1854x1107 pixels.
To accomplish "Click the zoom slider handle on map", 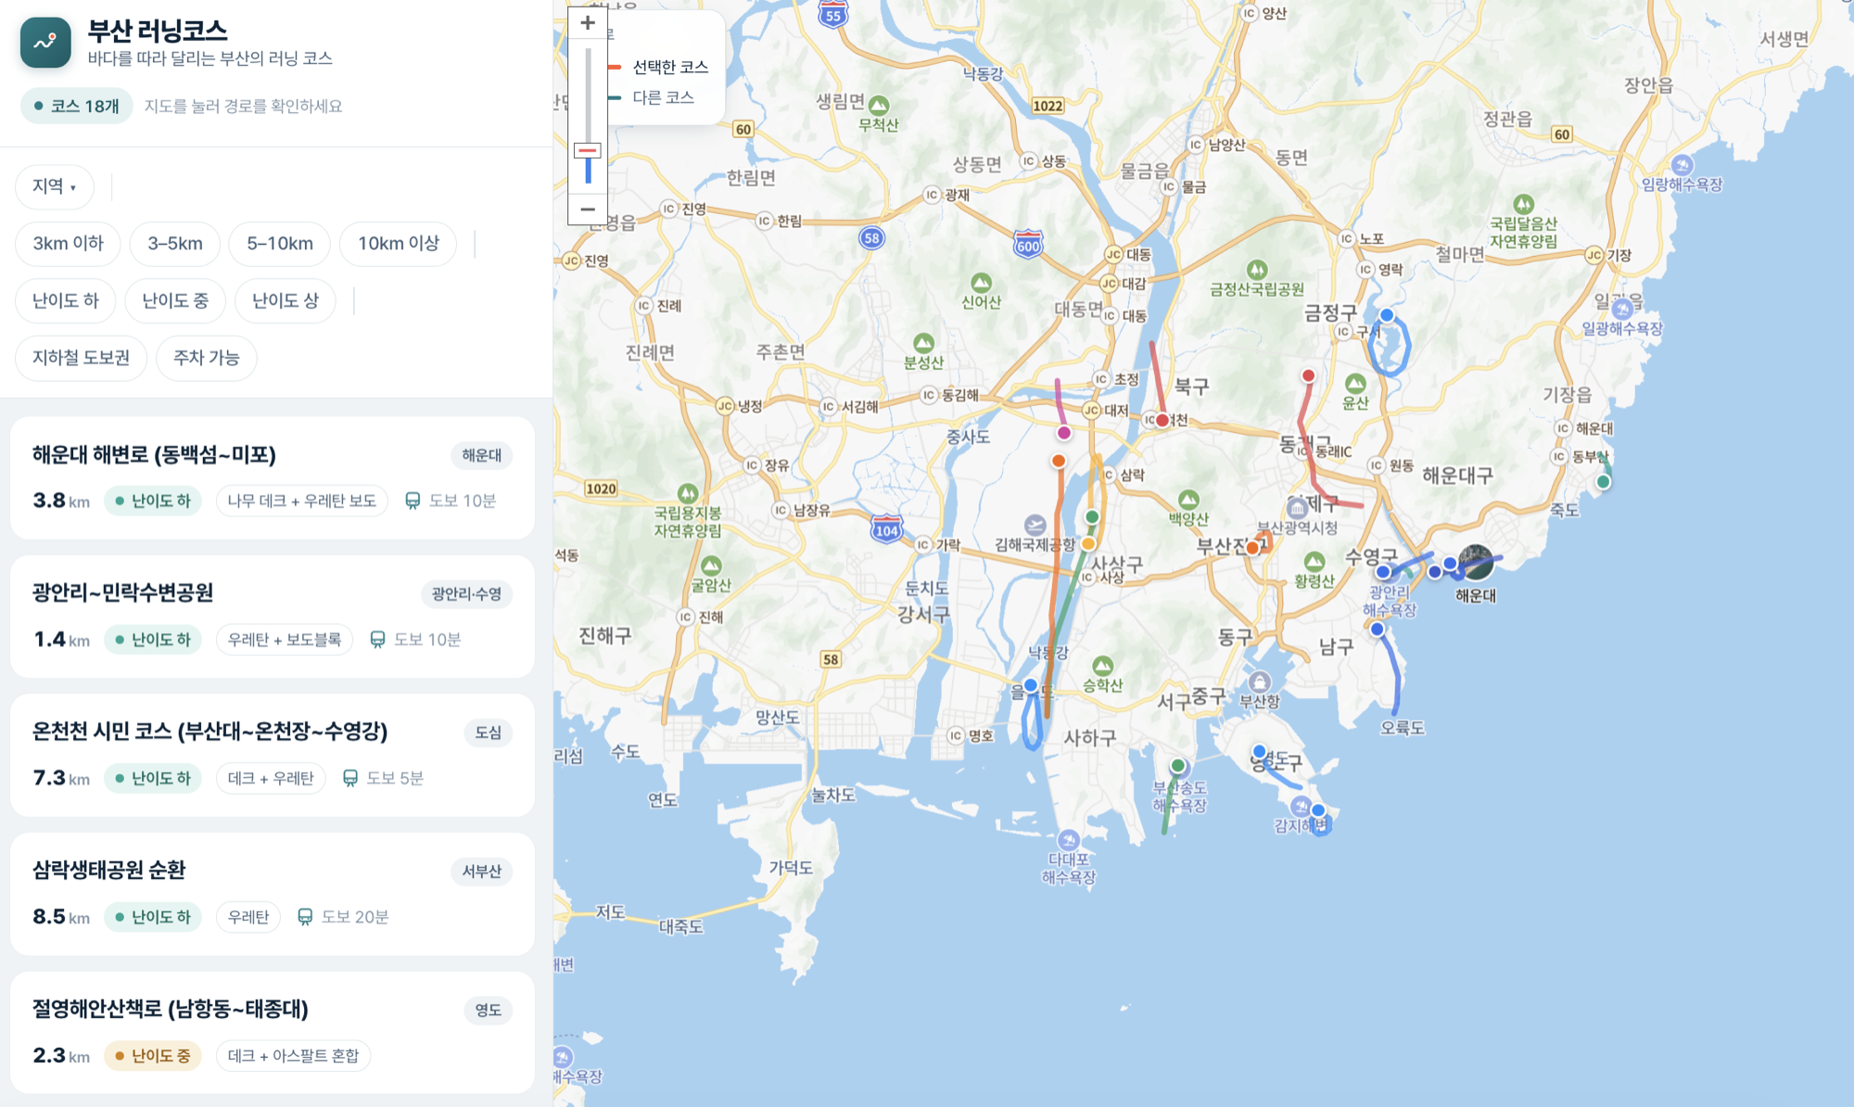I will point(587,150).
